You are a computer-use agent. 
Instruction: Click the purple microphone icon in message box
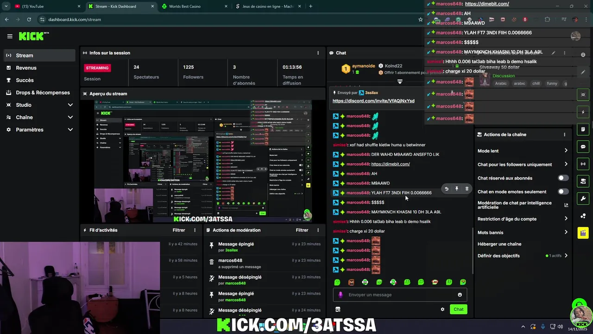(341, 295)
